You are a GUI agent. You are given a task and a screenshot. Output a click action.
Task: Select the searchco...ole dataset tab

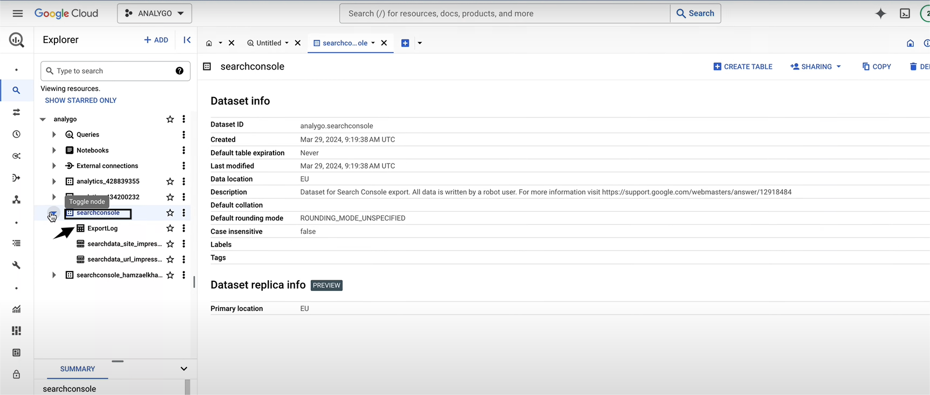click(340, 43)
